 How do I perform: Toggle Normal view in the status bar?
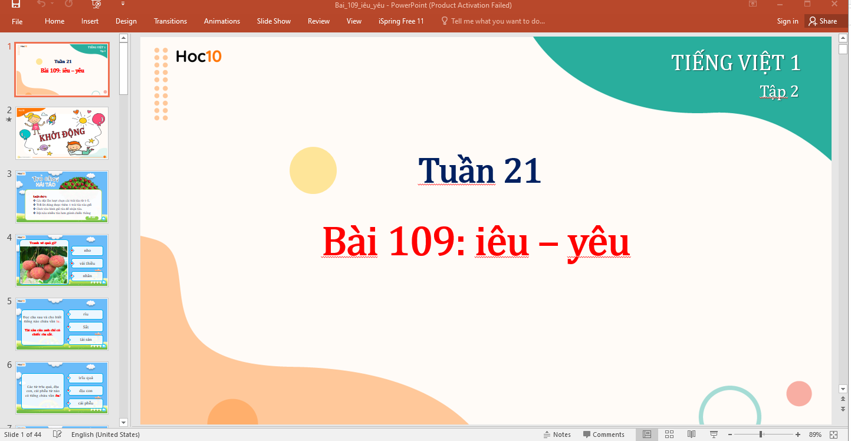(647, 435)
